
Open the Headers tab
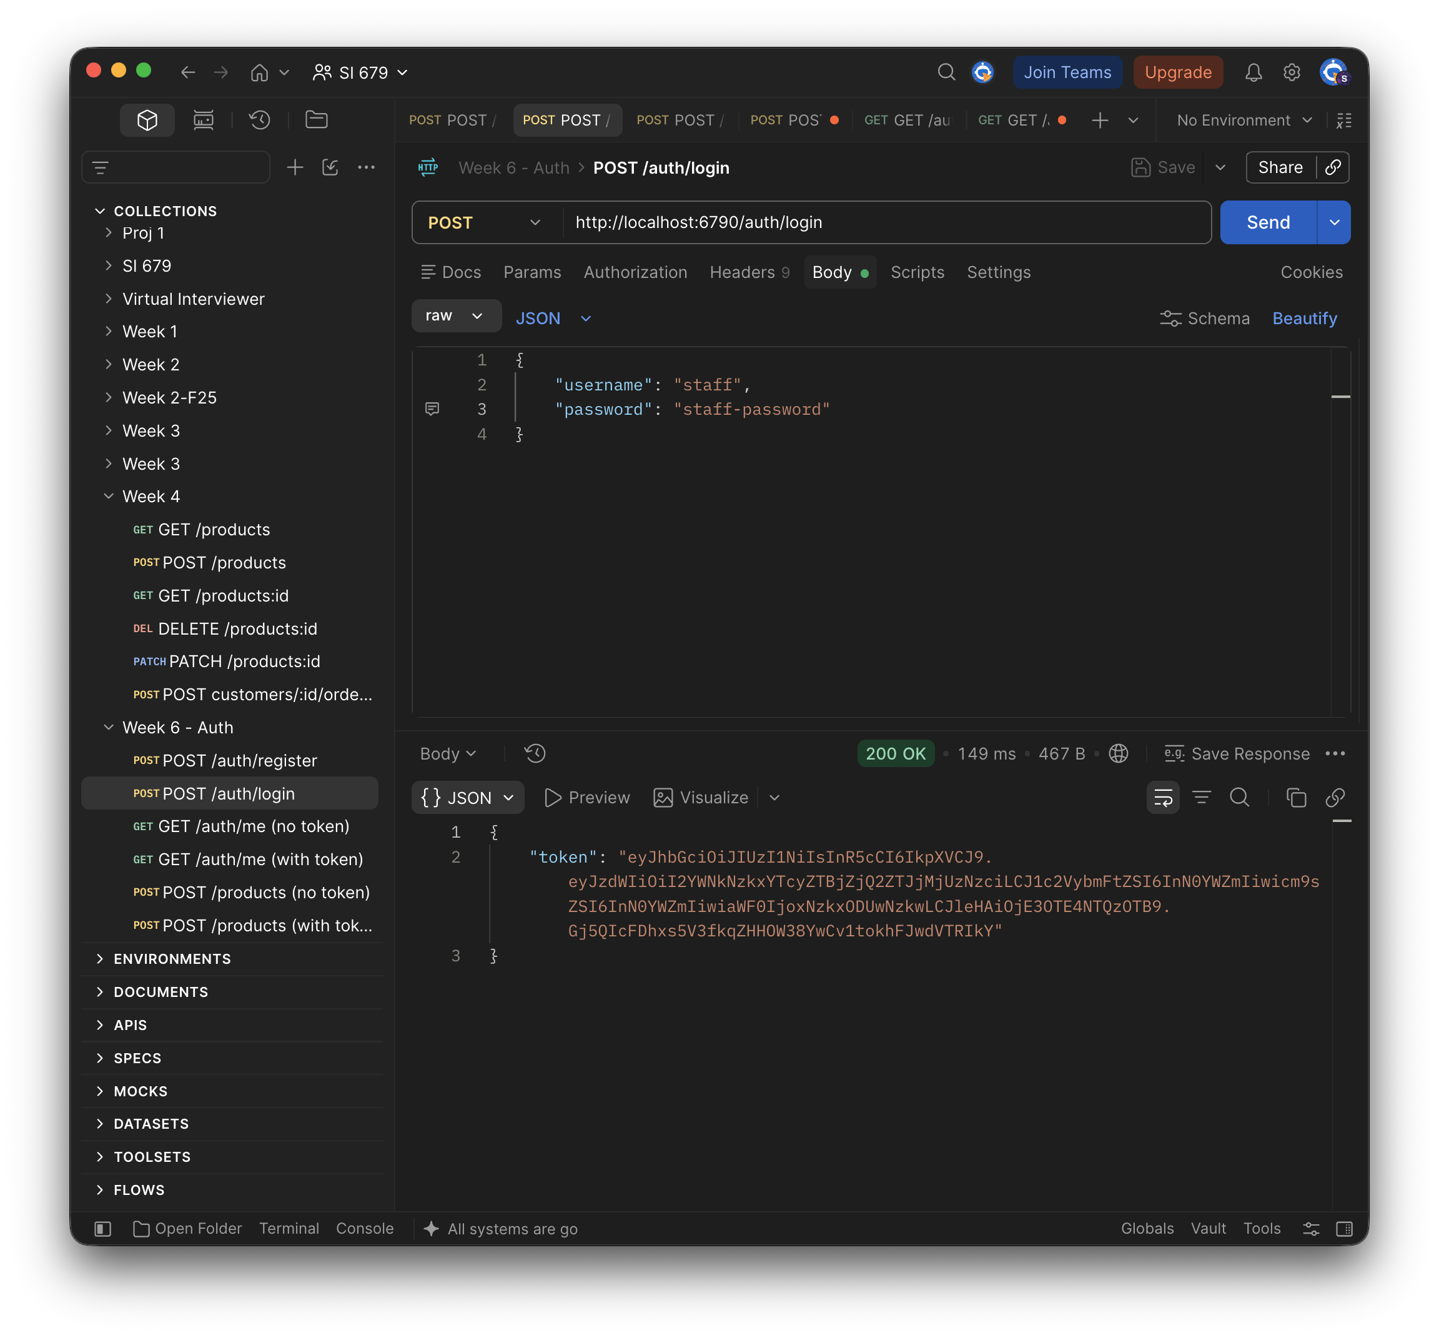tap(749, 272)
